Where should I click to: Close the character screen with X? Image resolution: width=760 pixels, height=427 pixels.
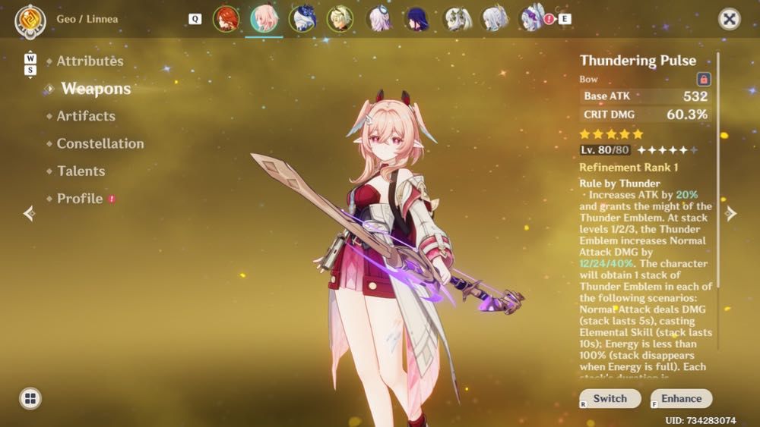[x=729, y=19]
